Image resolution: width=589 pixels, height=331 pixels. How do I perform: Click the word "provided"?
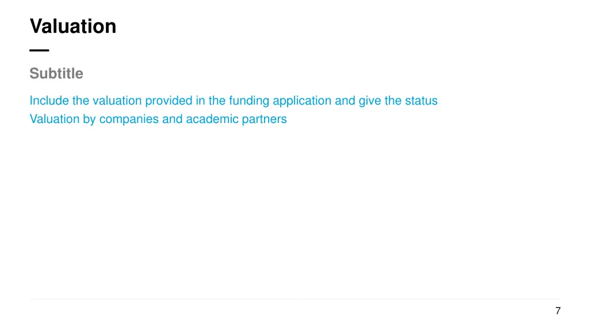coord(169,101)
